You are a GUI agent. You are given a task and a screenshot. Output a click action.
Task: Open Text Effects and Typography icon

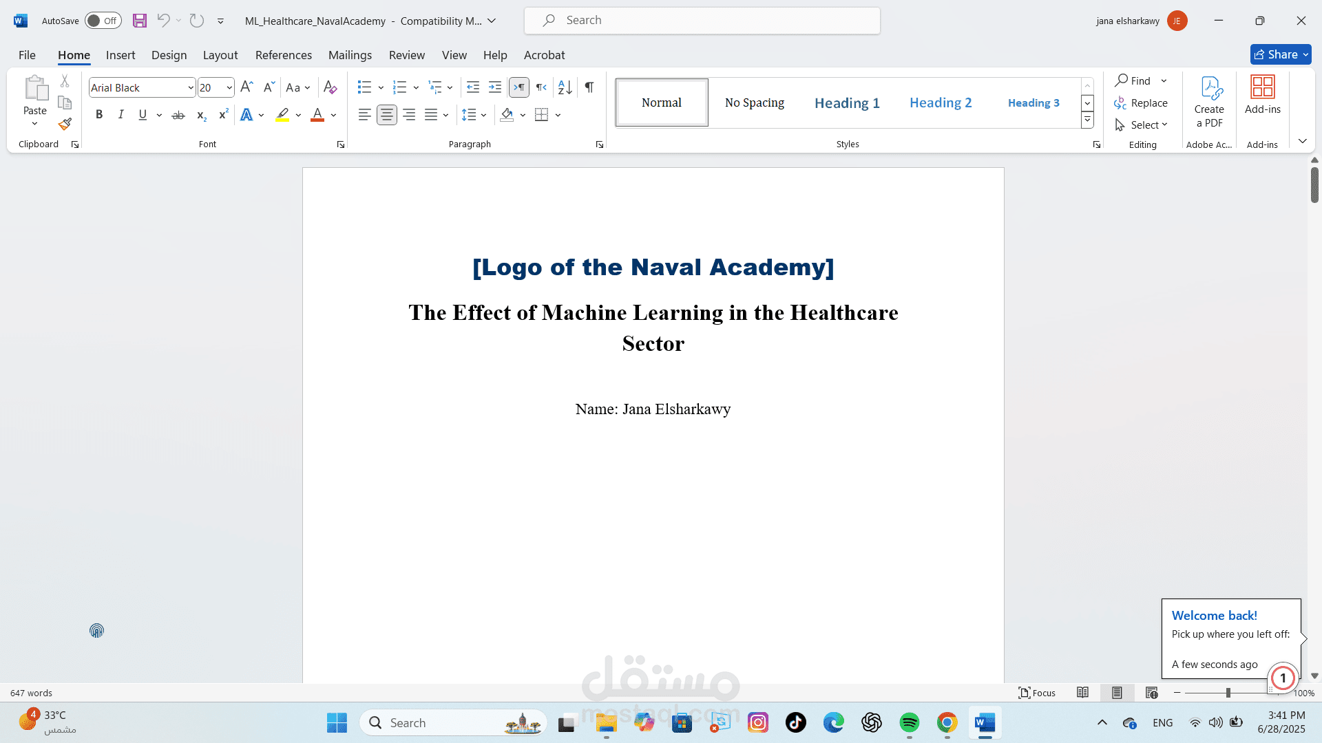(246, 115)
